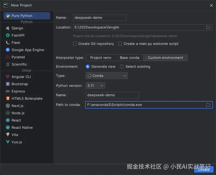
Task: Click the Pyramid framework icon
Action: point(8,57)
